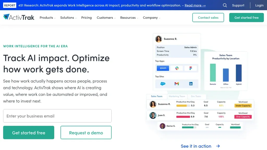Click the Office bar in chart
This screenshot has height=150, width=267.
pos(226,75)
